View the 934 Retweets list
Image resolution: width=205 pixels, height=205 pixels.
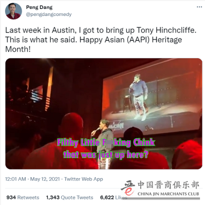point(23,198)
